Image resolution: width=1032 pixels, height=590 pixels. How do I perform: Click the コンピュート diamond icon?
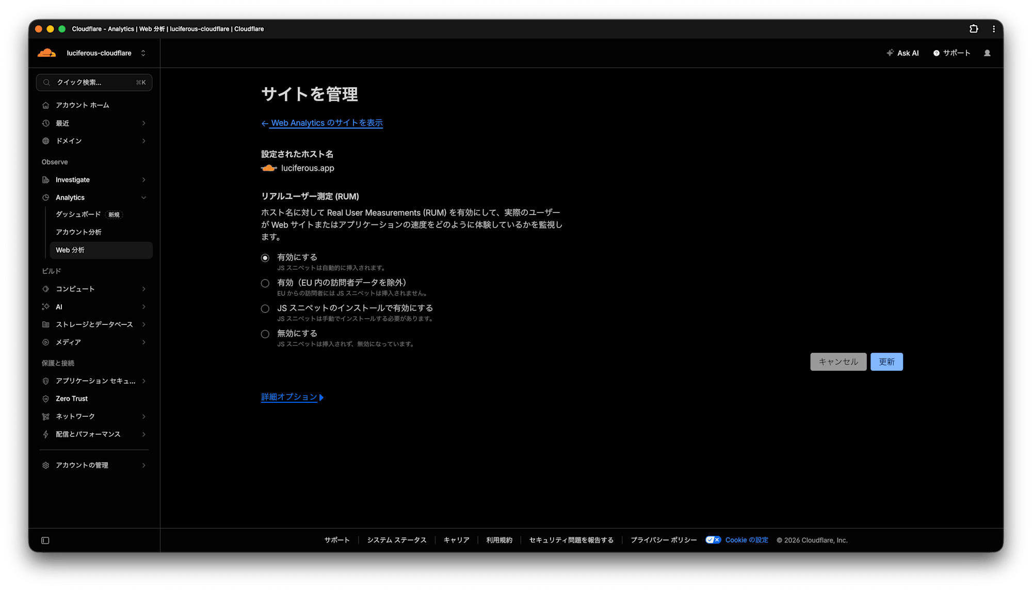click(45, 289)
